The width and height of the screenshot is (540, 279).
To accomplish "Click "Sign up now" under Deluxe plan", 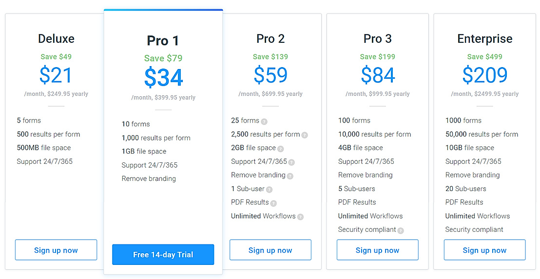I will coord(56,250).
